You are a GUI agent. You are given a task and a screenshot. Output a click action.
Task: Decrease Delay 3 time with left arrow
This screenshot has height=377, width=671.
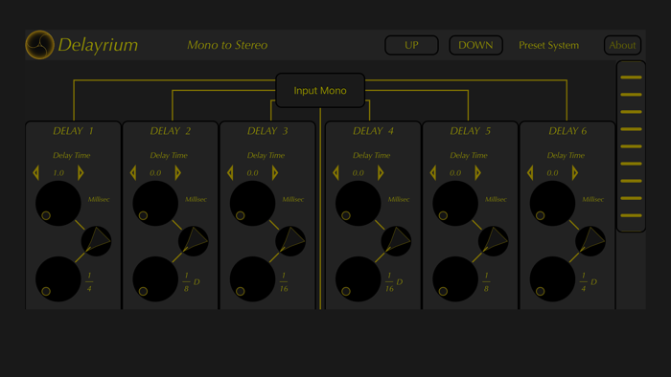coord(230,173)
